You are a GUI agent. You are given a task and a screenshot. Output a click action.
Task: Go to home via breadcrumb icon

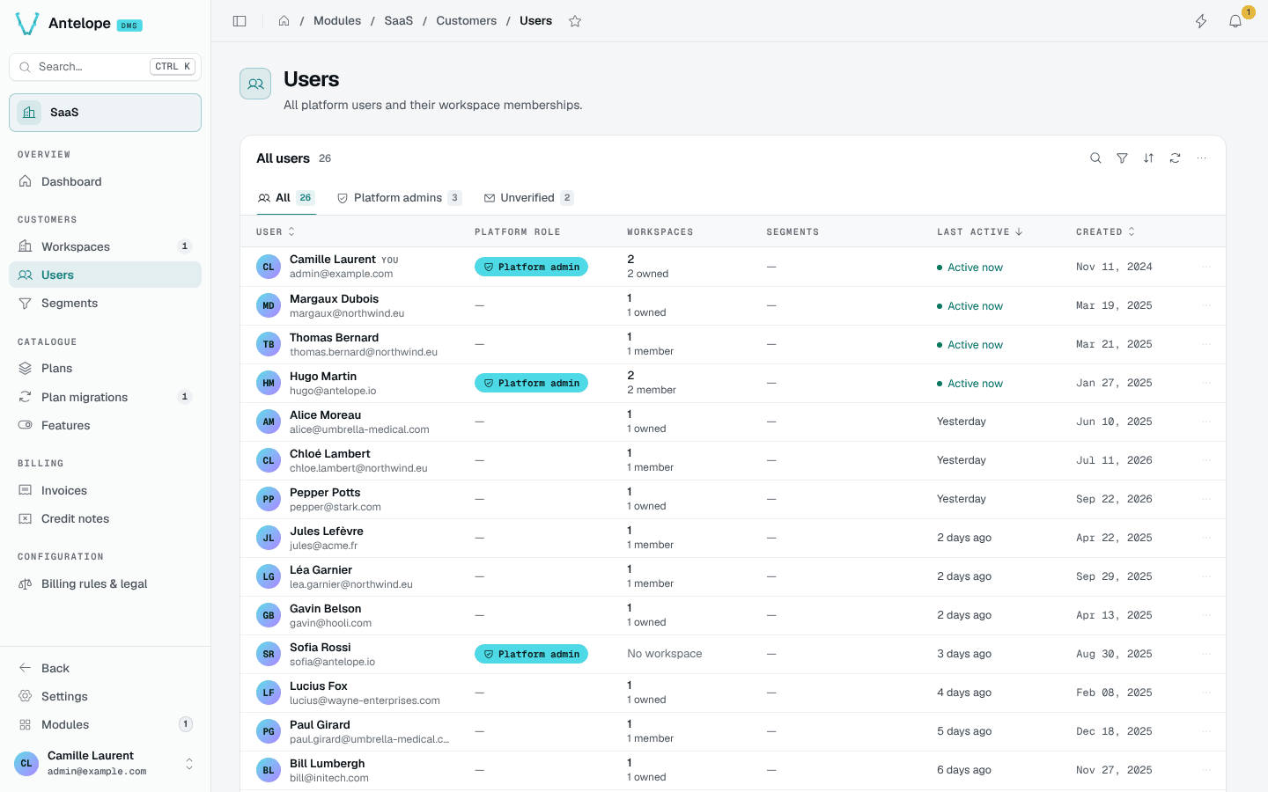pyautogui.click(x=284, y=21)
